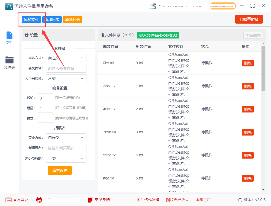The height and width of the screenshot is (206, 271).
Task: Delete the 46hb.txt row
Action: (247, 109)
